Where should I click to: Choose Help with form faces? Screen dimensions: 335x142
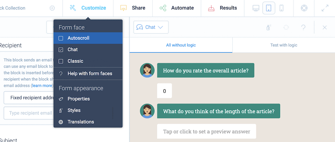(88, 74)
